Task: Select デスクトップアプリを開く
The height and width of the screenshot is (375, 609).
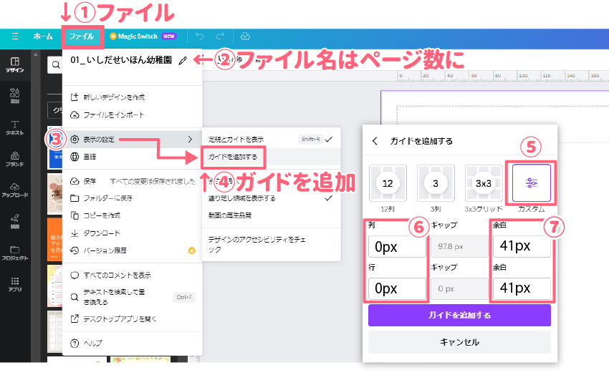Action: coord(132,318)
